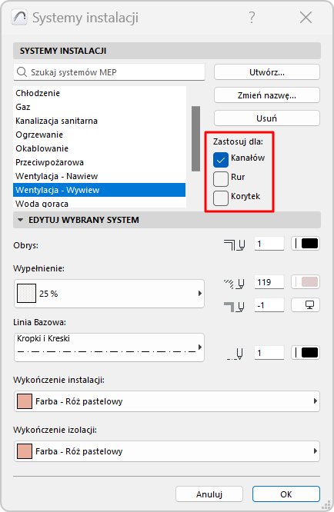Image resolution: width=334 pixels, height=512 pixels.
Task: Click the magnifier search icon
Action: 22,71
